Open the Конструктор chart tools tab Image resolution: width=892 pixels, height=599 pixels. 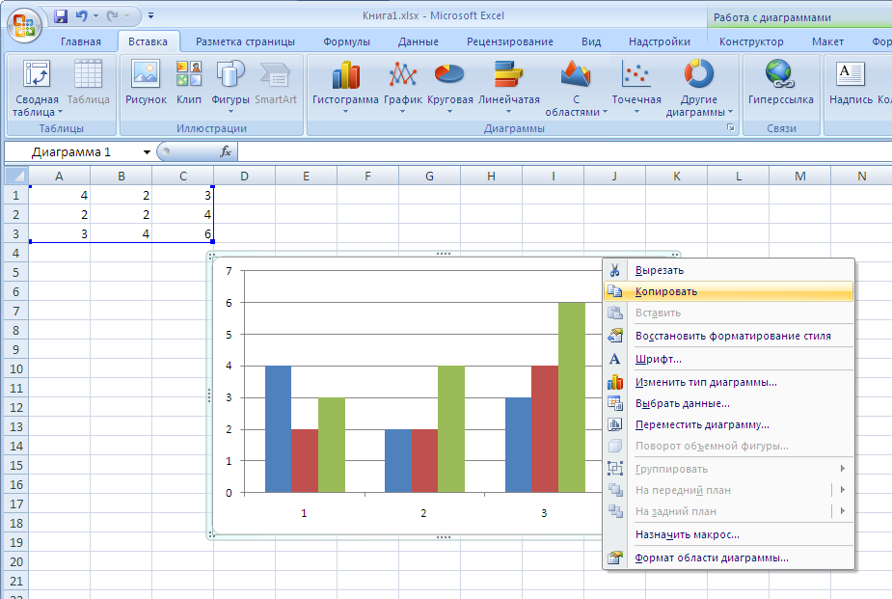coord(751,41)
